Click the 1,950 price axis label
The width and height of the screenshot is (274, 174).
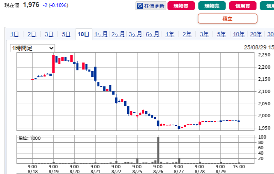(x=264, y=128)
